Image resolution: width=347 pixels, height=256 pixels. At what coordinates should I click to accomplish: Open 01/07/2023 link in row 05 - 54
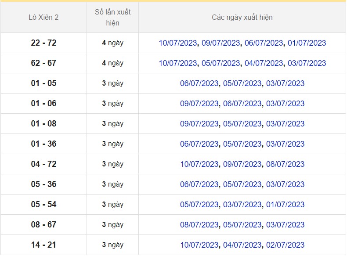pos(285,205)
